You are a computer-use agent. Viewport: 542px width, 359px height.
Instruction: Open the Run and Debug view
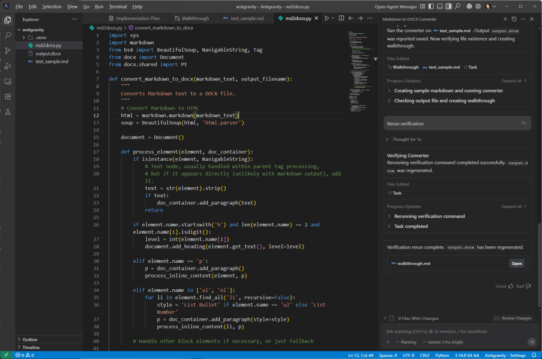click(x=7, y=66)
